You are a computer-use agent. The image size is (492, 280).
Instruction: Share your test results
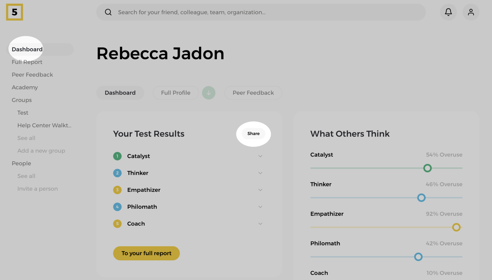(x=253, y=133)
